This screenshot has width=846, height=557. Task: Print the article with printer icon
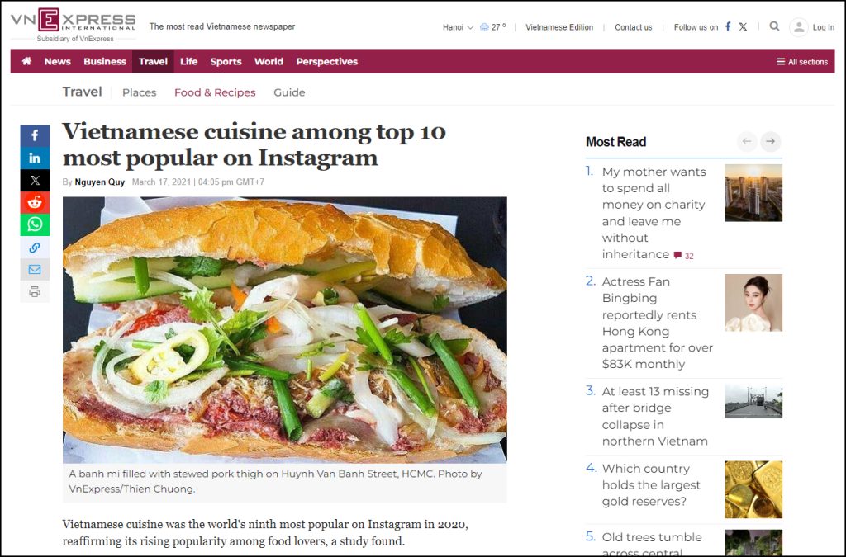point(35,292)
